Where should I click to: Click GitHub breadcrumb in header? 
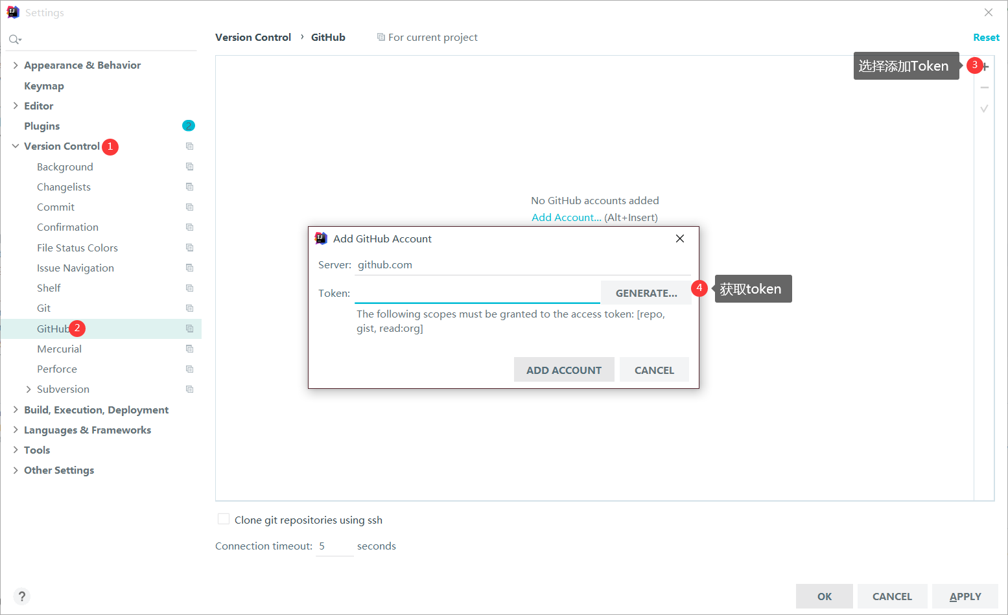[328, 38]
